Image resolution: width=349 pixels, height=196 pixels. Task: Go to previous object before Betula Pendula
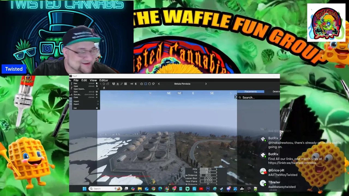click(159, 84)
